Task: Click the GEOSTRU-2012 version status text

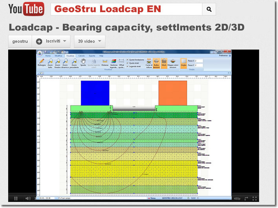Action: click(172, 198)
